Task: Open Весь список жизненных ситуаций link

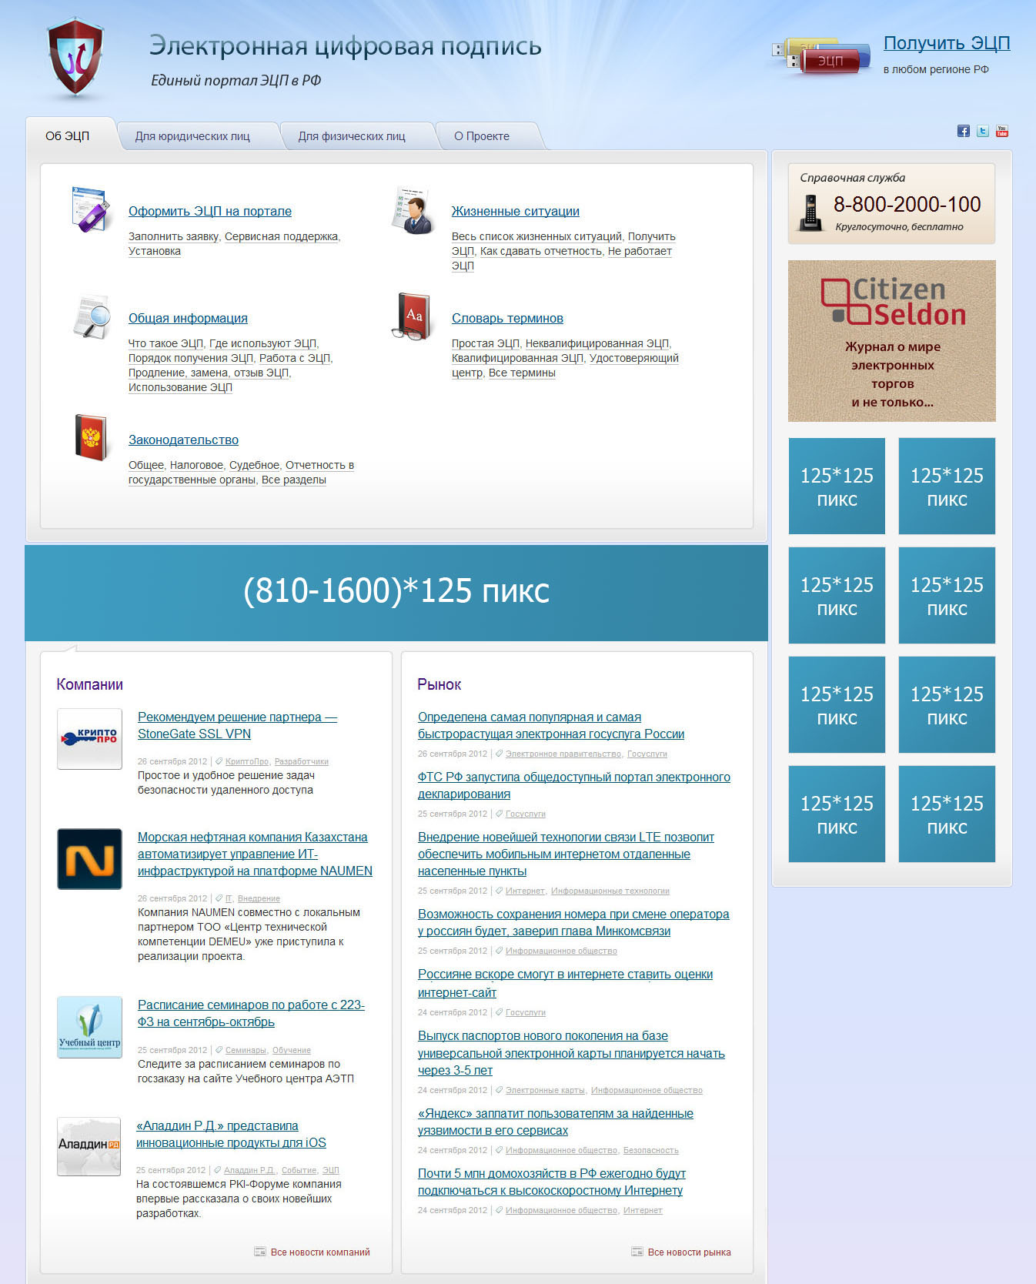Action: pyautogui.click(x=536, y=236)
